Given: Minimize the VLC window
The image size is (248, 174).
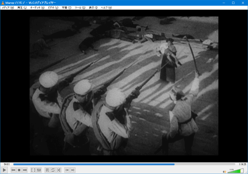Looking at the screenshot, I should tap(224, 3).
